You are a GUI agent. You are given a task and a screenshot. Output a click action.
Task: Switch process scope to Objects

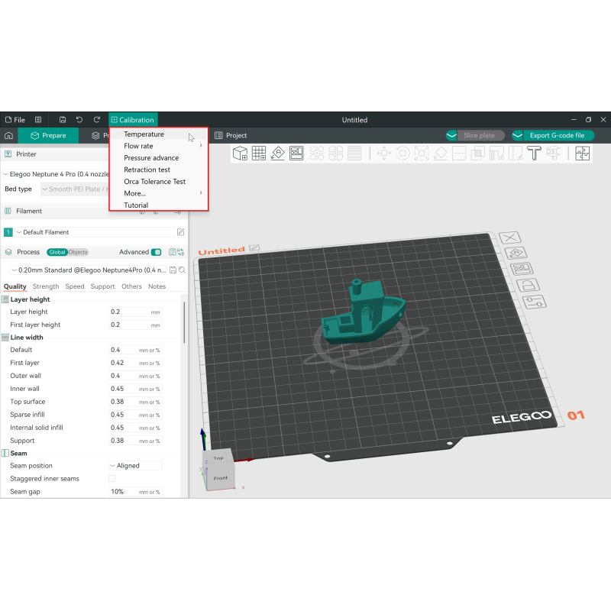(x=79, y=252)
